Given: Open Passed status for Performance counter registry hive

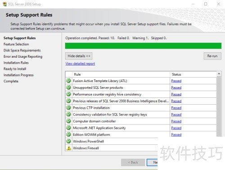Looking at the screenshot, I should [x=176, y=94].
